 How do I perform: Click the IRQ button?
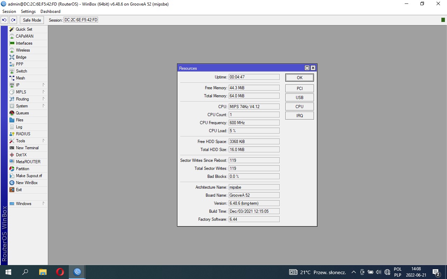(300, 116)
